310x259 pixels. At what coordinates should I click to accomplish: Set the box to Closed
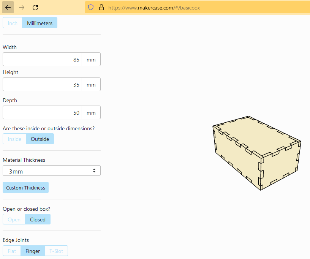tap(38, 219)
